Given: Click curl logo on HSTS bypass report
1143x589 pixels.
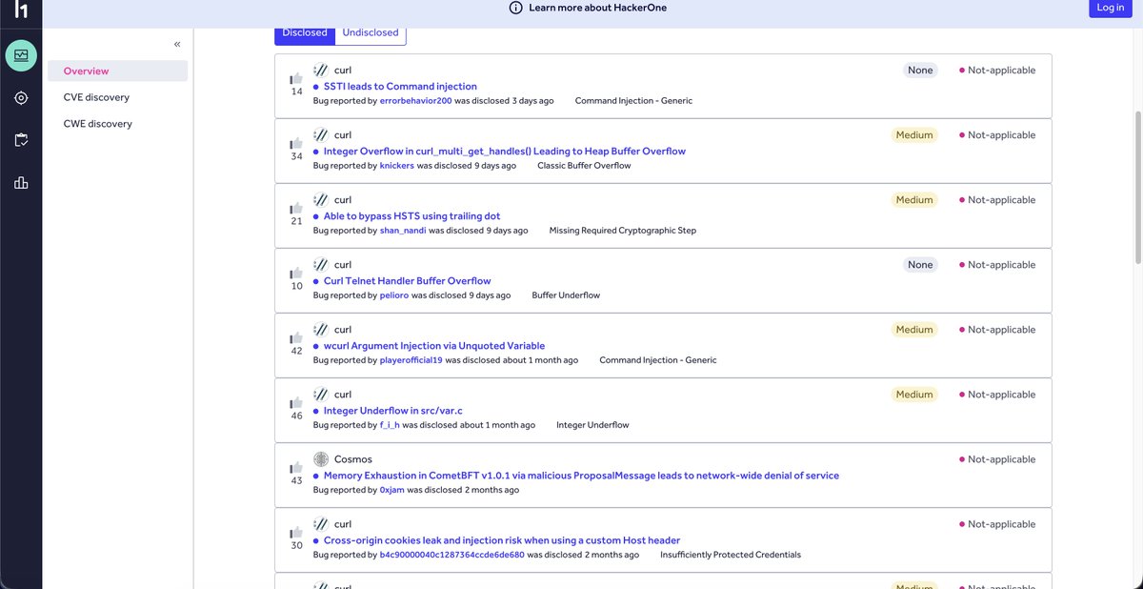Looking at the screenshot, I should tap(321, 200).
